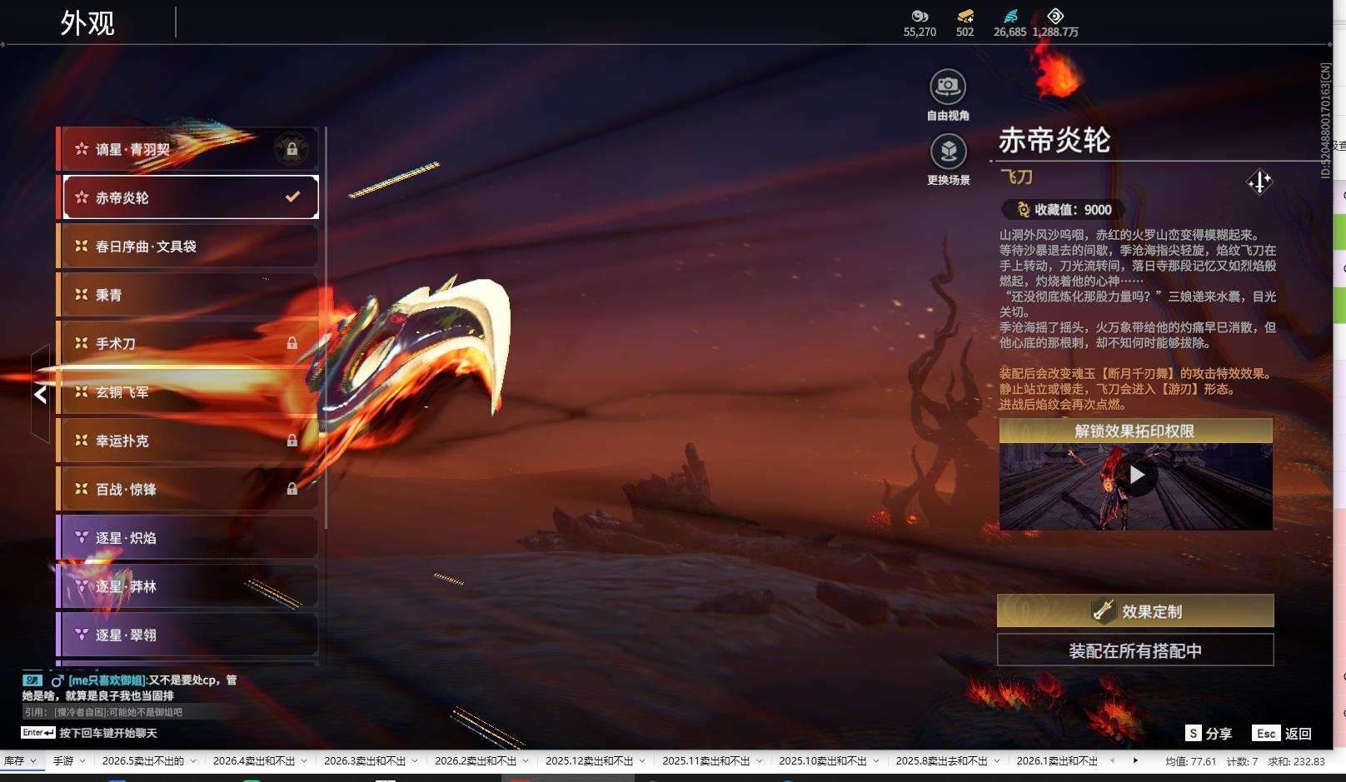Click the S 分享 share button
Image resolution: width=1346 pixels, height=782 pixels.
click(1209, 733)
